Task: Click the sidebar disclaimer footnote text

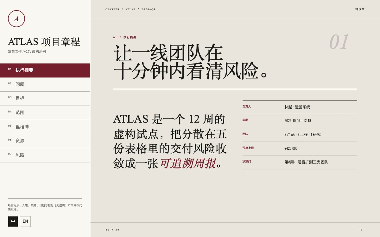Action: 45,207
